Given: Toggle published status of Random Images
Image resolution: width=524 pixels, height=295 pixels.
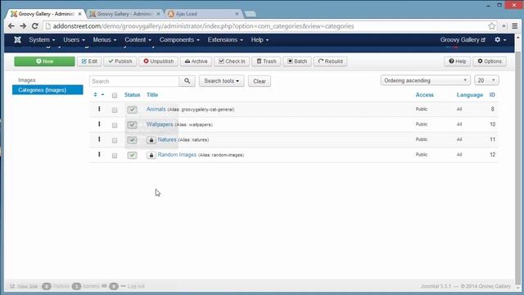Looking at the screenshot, I should 132,155.
